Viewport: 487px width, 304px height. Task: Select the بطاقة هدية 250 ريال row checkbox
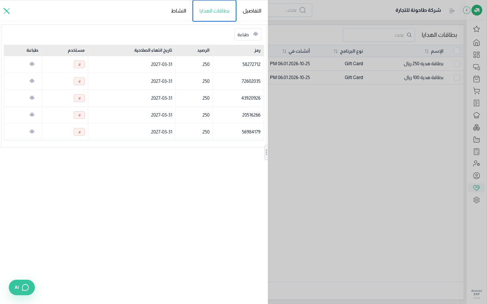(x=457, y=64)
